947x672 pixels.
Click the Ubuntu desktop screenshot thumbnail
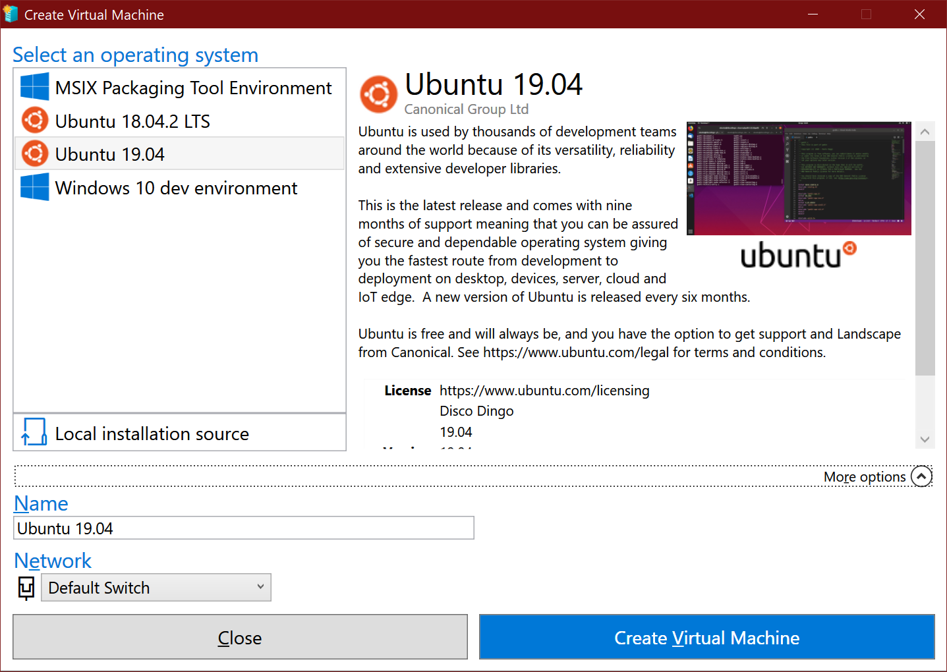(x=799, y=178)
